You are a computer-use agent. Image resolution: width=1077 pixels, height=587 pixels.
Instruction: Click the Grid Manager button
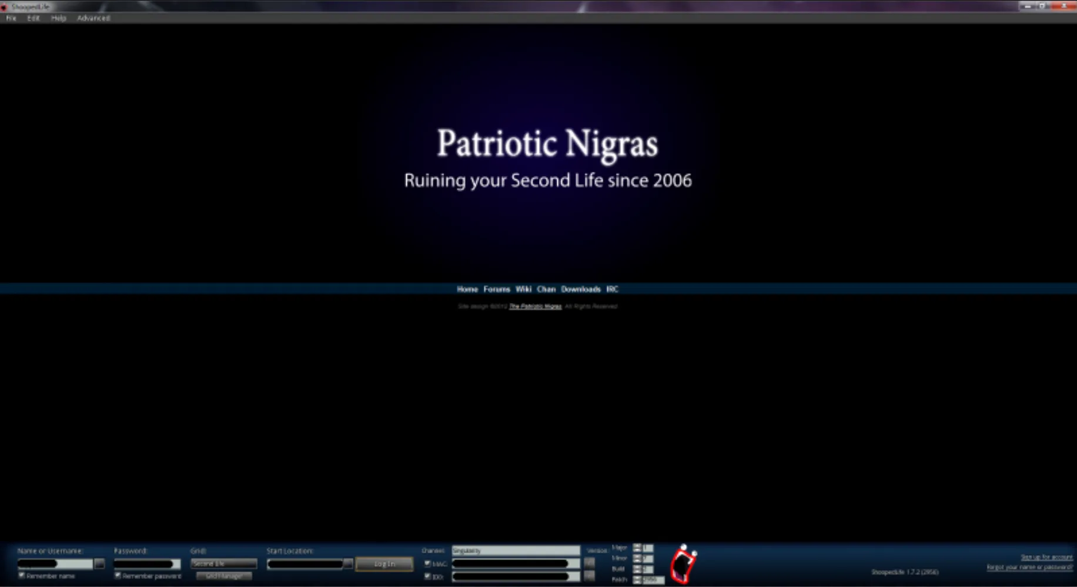[224, 576]
